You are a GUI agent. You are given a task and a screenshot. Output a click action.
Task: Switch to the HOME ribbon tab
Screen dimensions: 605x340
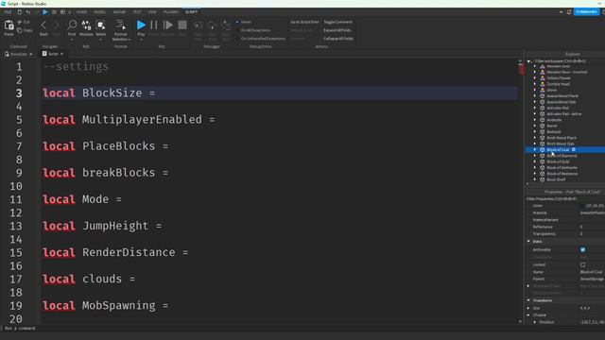pyautogui.click(x=81, y=12)
